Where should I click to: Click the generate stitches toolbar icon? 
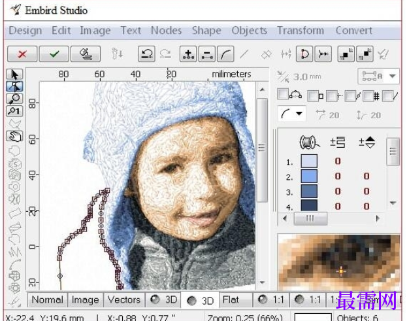pos(86,54)
